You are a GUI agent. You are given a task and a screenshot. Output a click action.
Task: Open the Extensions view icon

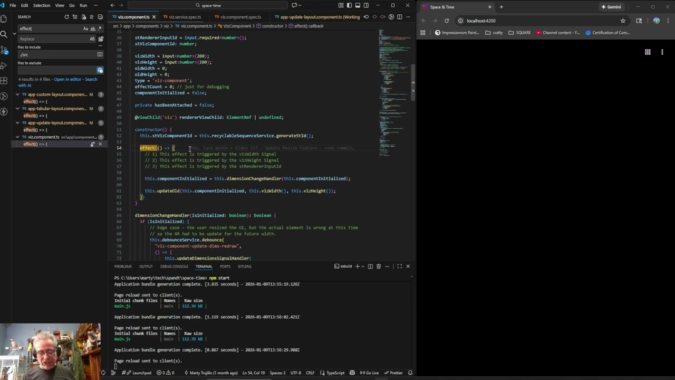(x=4, y=81)
